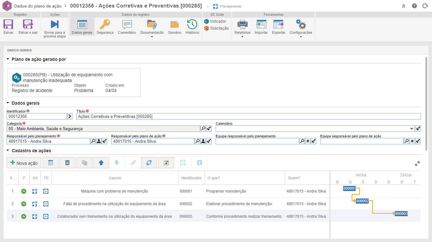Click the arrow button next to Identificador field
This screenshot has width=432, height=242.
click(70, 116)
